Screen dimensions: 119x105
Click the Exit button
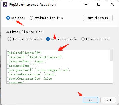pos(108,100)
